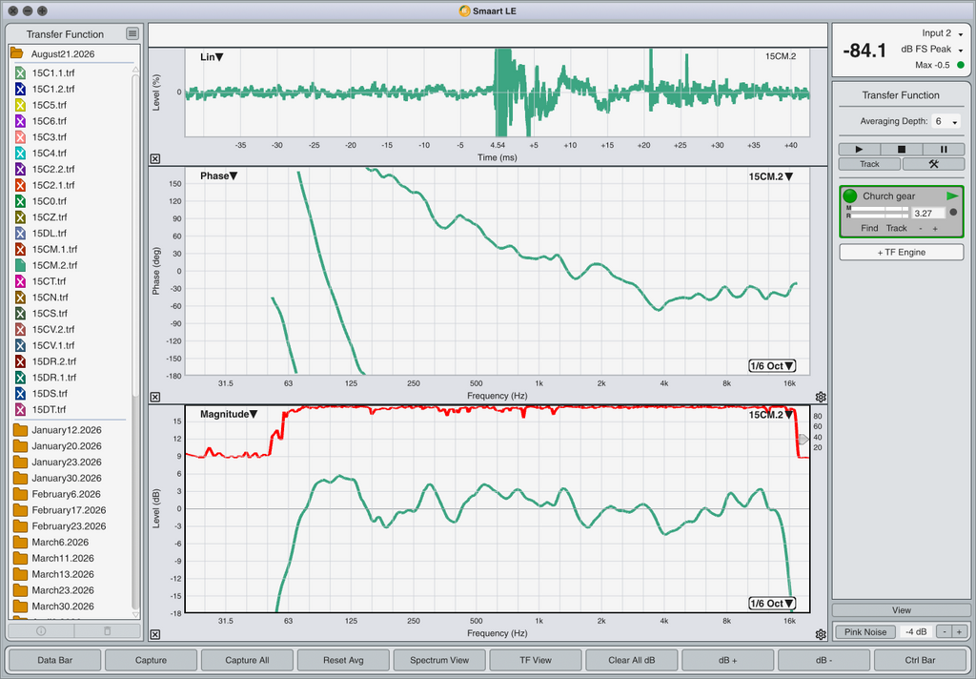
Task: Toggle Church gear engine green run indicator
Action: pos(849,195)
